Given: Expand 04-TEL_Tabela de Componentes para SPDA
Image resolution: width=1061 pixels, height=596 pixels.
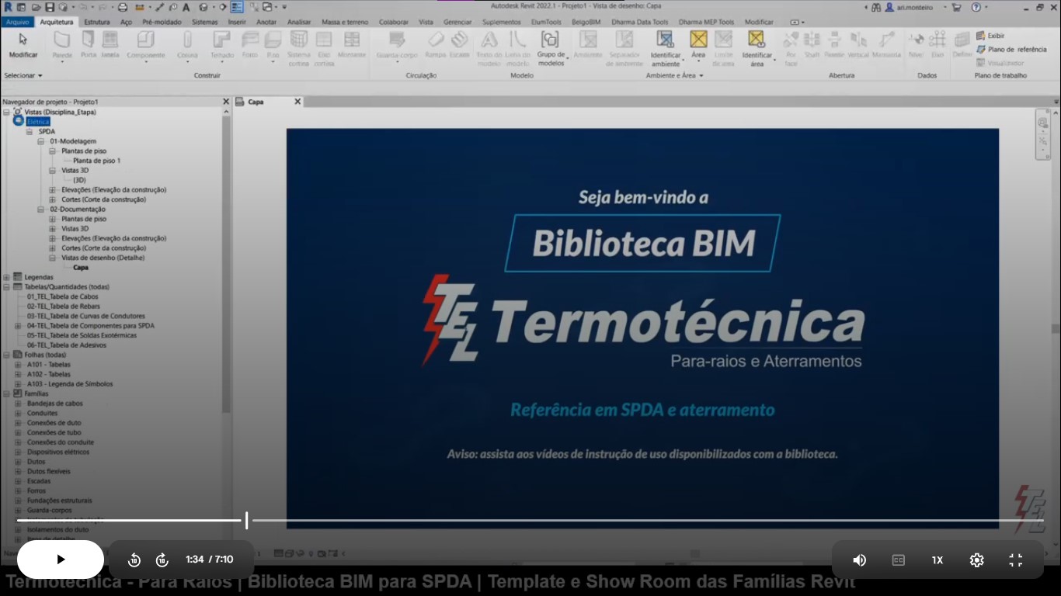Looking at the screenshot, I should [18, 326].
